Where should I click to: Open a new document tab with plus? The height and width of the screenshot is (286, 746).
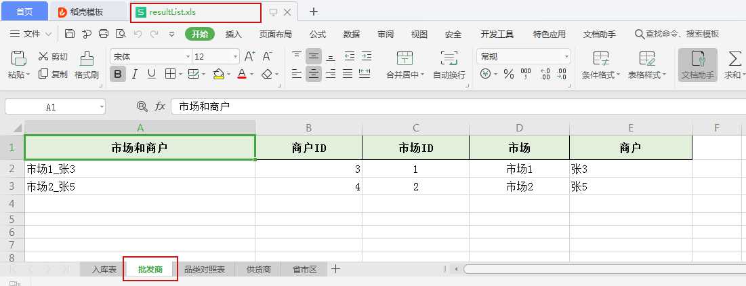pyautogui.click(x=314, y=12)
